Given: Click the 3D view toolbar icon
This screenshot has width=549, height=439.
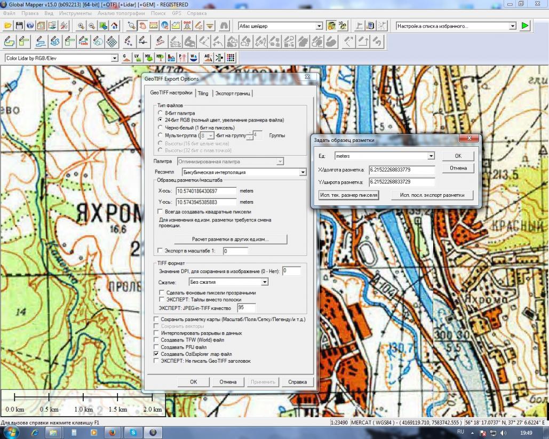Looking at the screenshot, I should tap(342, 26).
